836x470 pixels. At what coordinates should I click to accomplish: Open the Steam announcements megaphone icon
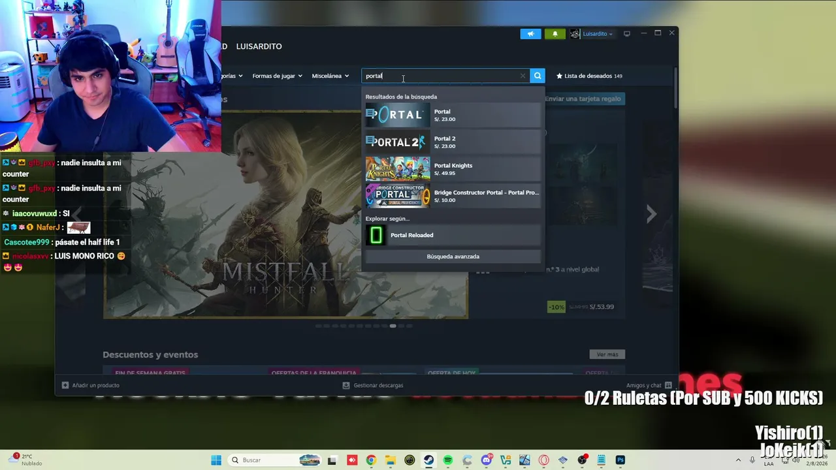[530, 34]
